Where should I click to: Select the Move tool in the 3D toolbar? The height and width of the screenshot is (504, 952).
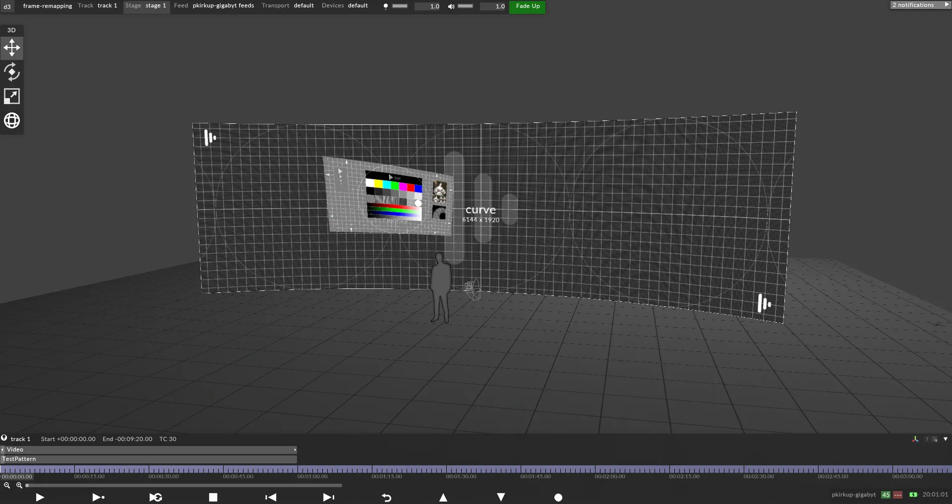pyautogui.click(x=11, y=48)
